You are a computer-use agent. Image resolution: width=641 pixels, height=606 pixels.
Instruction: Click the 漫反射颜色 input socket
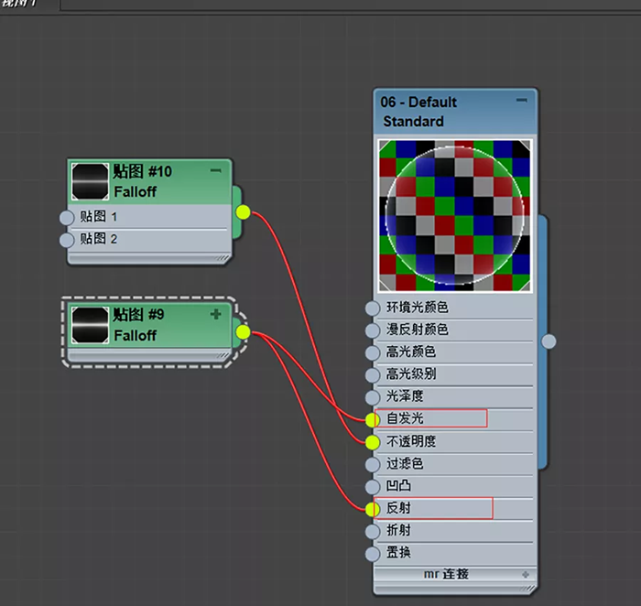pyautogui.click(x=373, y=330)
